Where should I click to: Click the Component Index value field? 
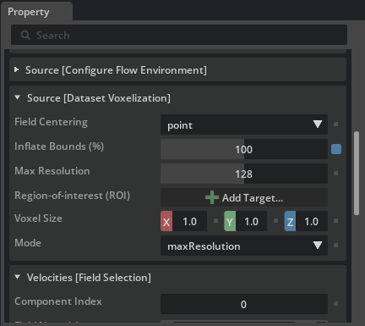tap(244, 304)
